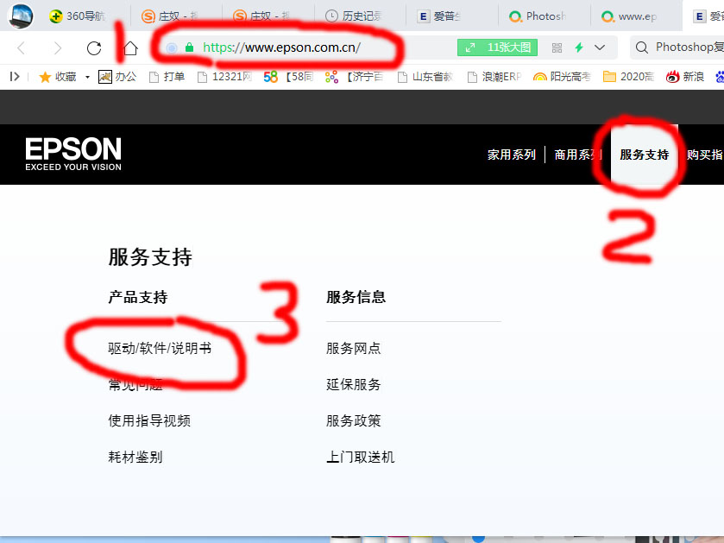Image resolution: width=724 pixels, height=543 pixels.
Task: Click the lightning speed-up icon
Action: [x=578, y=47]
